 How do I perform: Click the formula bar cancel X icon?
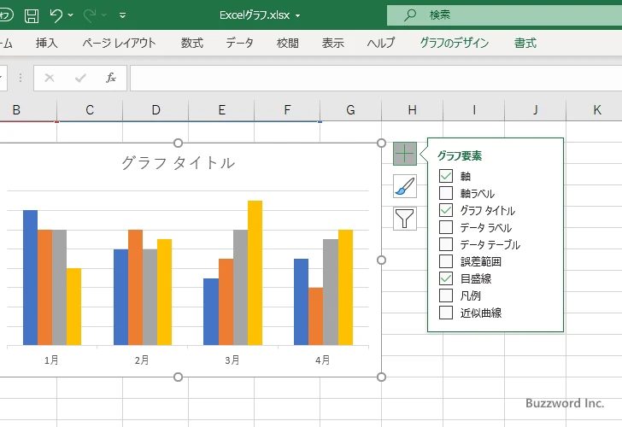click(50, 78)
